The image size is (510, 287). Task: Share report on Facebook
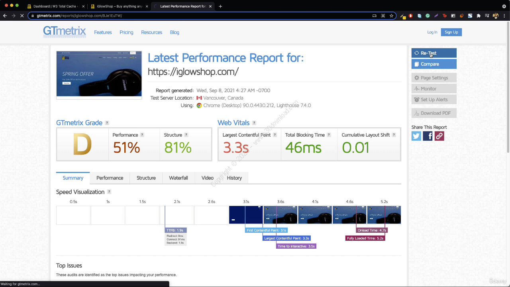(x=428, y=136)
